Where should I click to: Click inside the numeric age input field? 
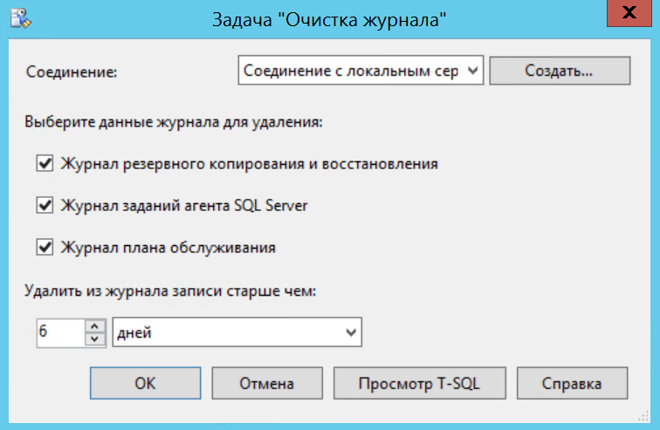pos(59,332)
